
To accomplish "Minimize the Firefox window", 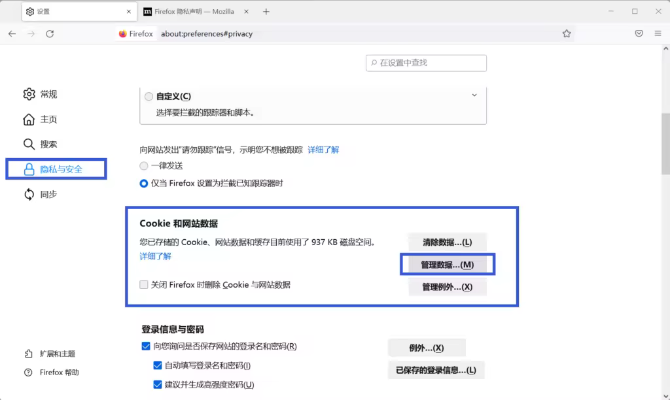I will (x=611, y=12).
